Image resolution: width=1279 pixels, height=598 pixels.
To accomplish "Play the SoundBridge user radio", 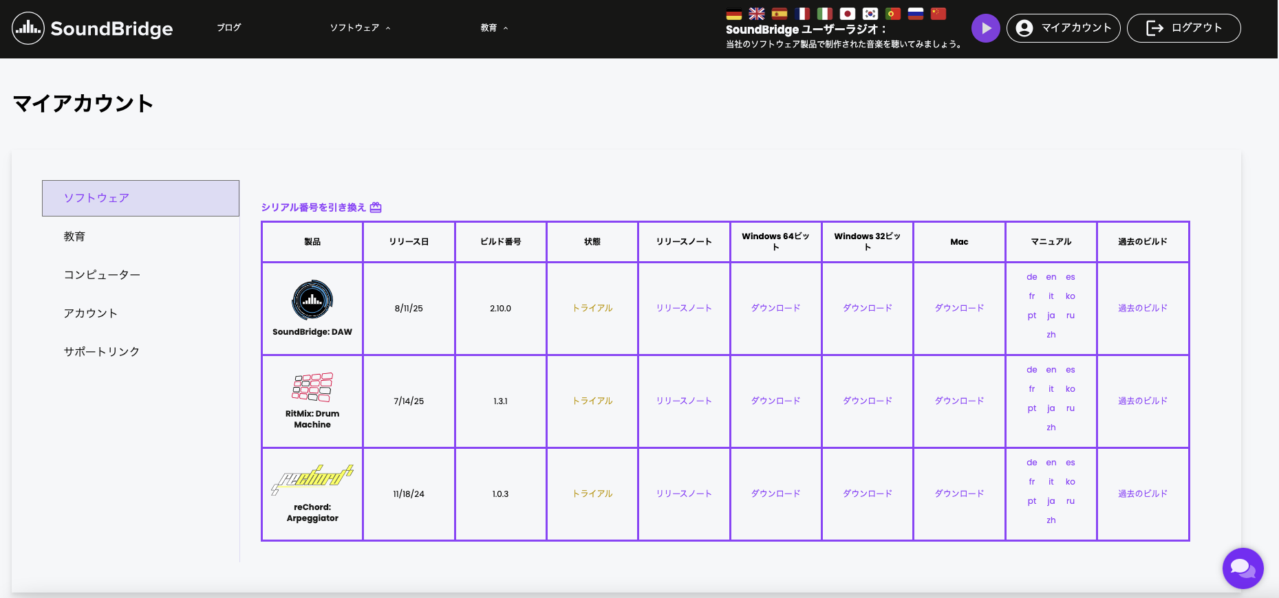I will pyautogui.click(x=986, y=28).
